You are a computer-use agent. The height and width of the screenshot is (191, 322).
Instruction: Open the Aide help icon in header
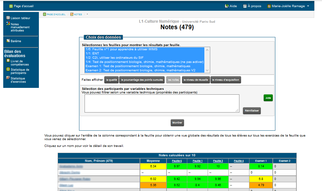pyautogui.click(x=226, y=6)
